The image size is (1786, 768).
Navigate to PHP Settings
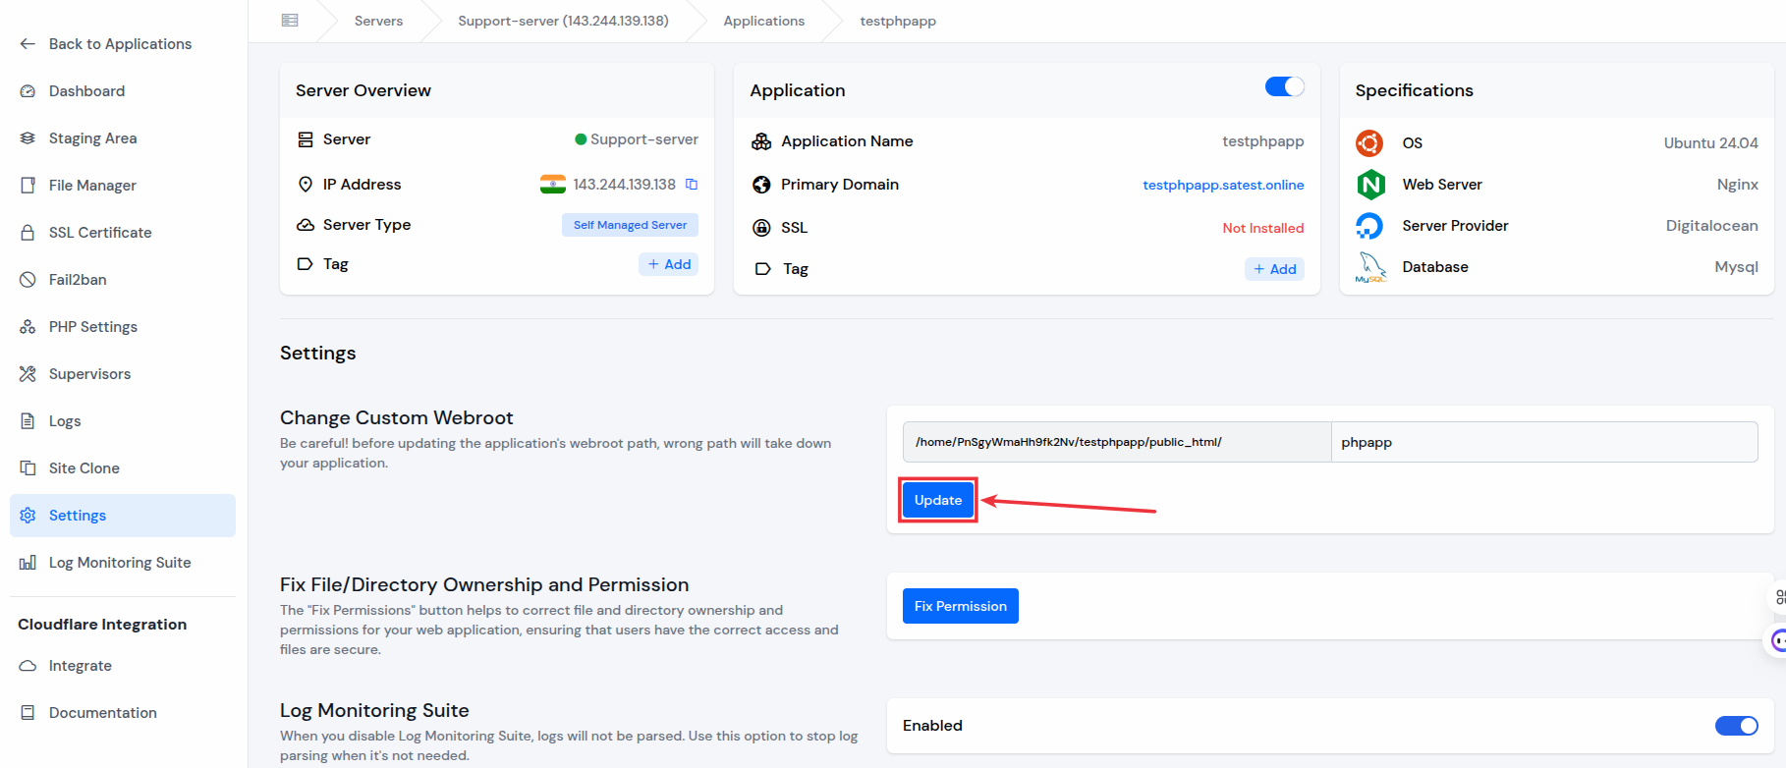tap(123, 327)
